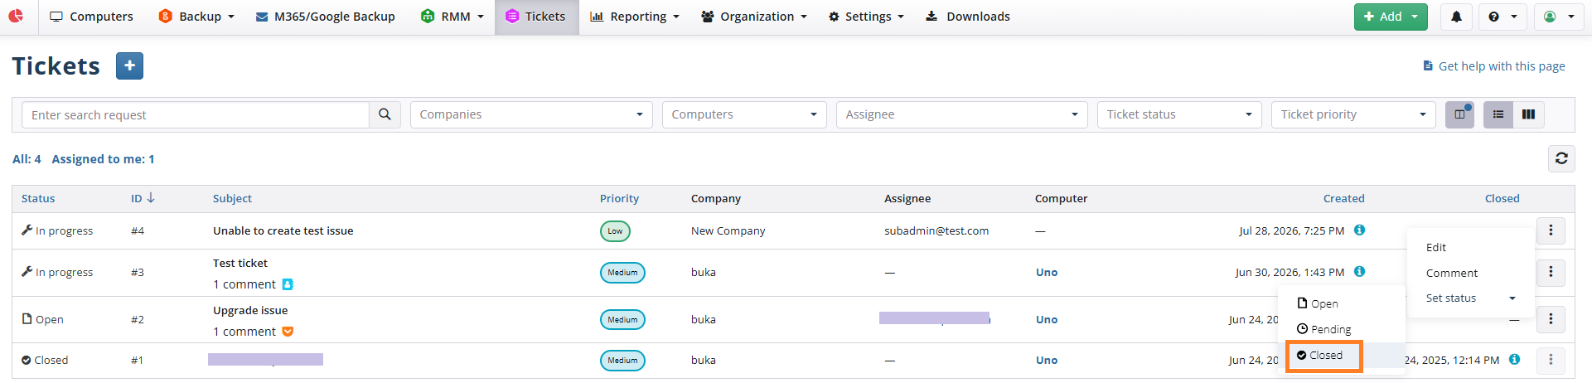Expand the Settings menu
Screen dimensions: 1592x383
click(x=867, y=17)
